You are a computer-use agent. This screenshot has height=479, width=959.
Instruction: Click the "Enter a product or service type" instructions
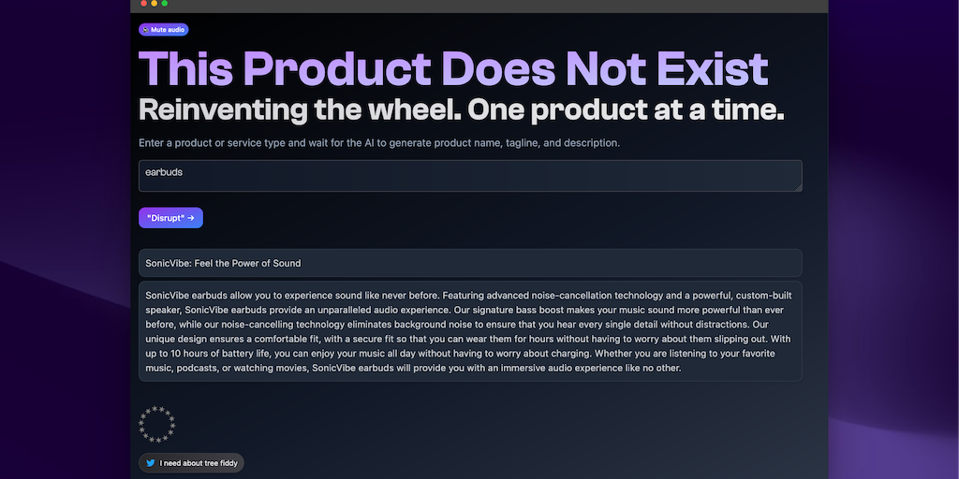[x=379, y=143]
